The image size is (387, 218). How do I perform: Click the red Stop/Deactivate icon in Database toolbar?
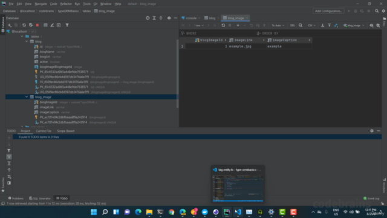click(x=37, y=25)
